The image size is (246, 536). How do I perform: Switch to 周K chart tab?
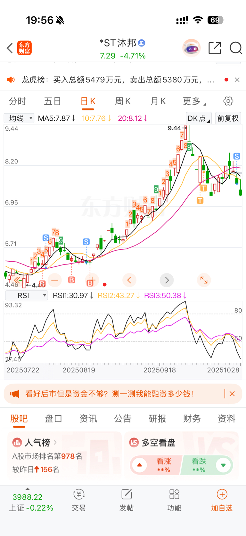click(123, 101)
